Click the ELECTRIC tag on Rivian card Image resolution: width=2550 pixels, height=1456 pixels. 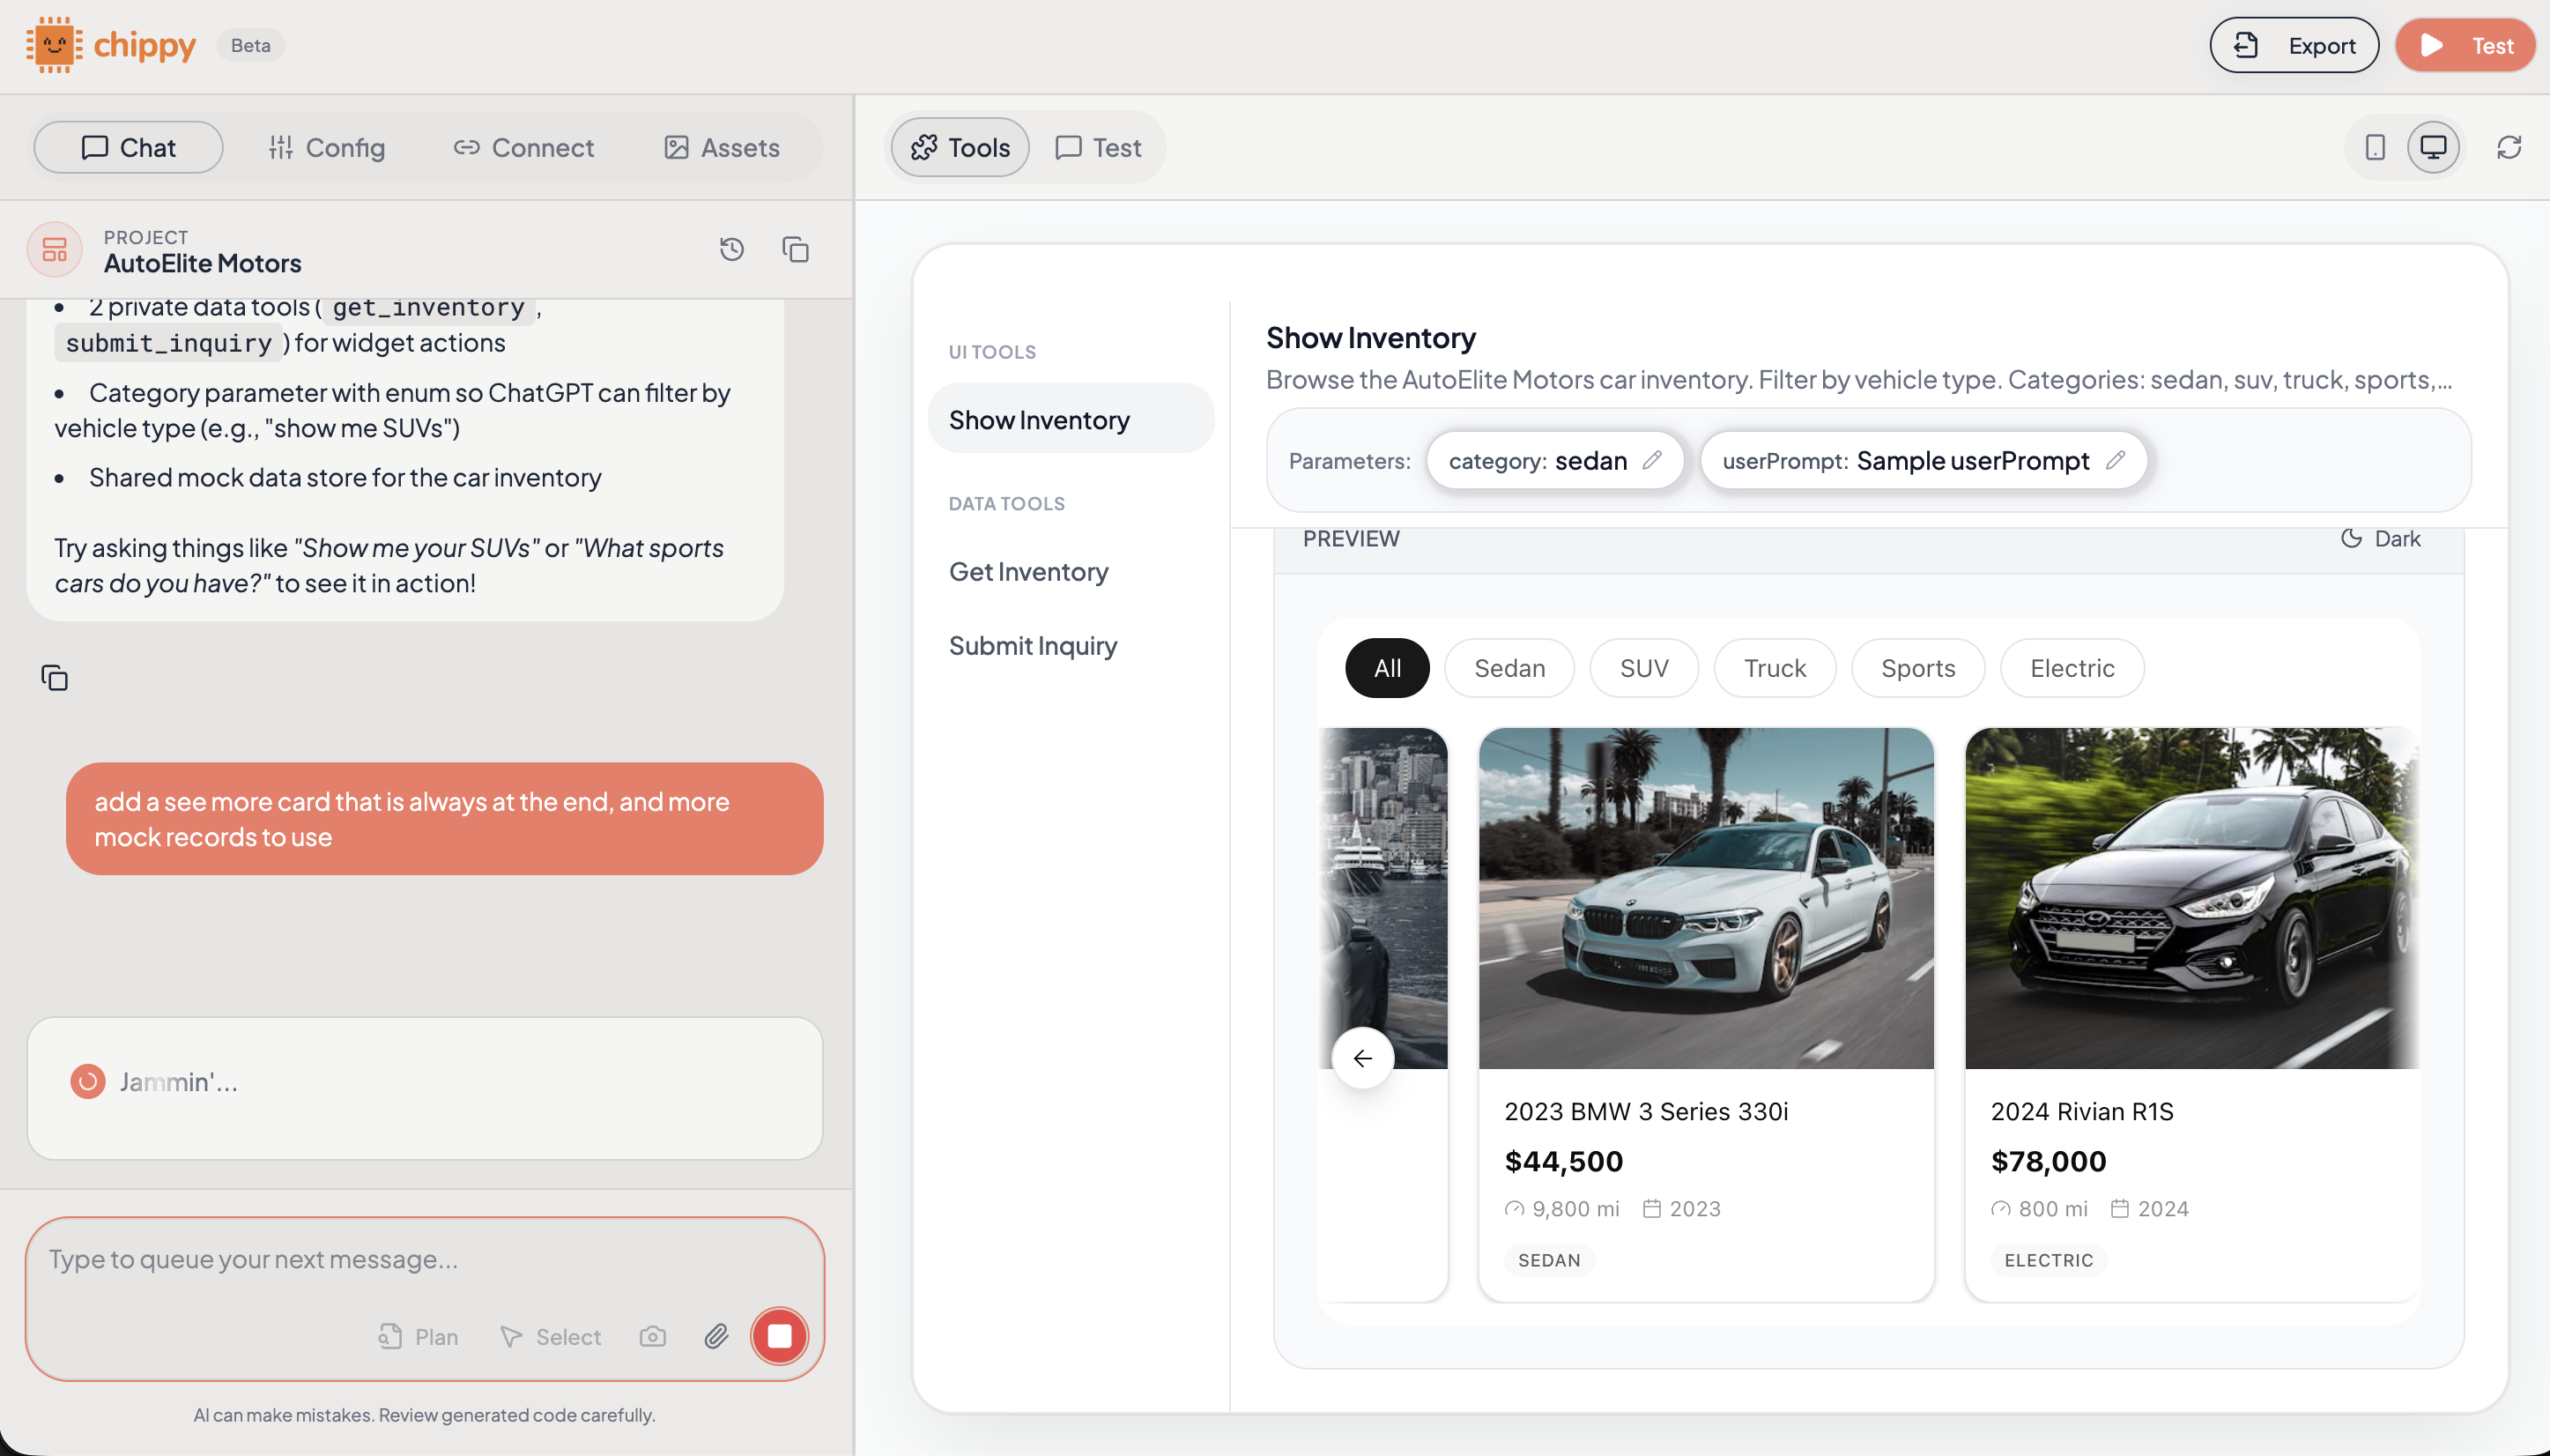click(2049, 1260)
